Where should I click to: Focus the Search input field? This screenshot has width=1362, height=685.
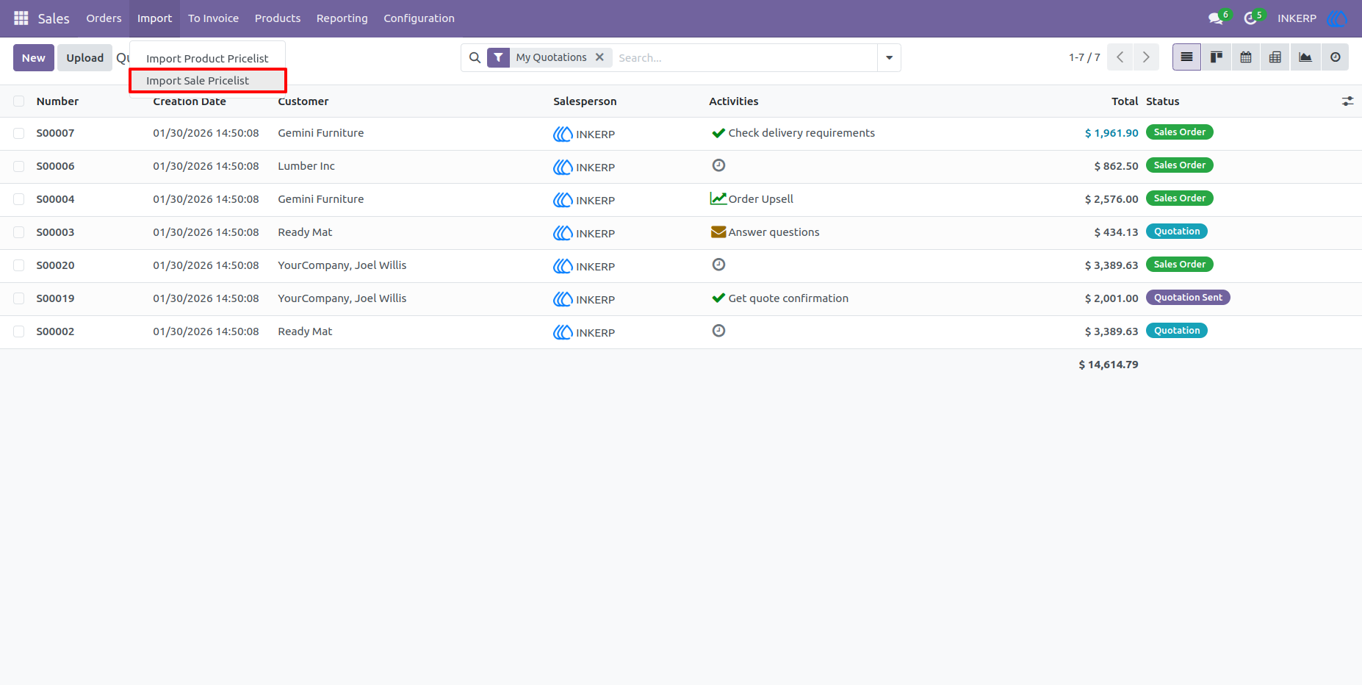coord(745,57)
